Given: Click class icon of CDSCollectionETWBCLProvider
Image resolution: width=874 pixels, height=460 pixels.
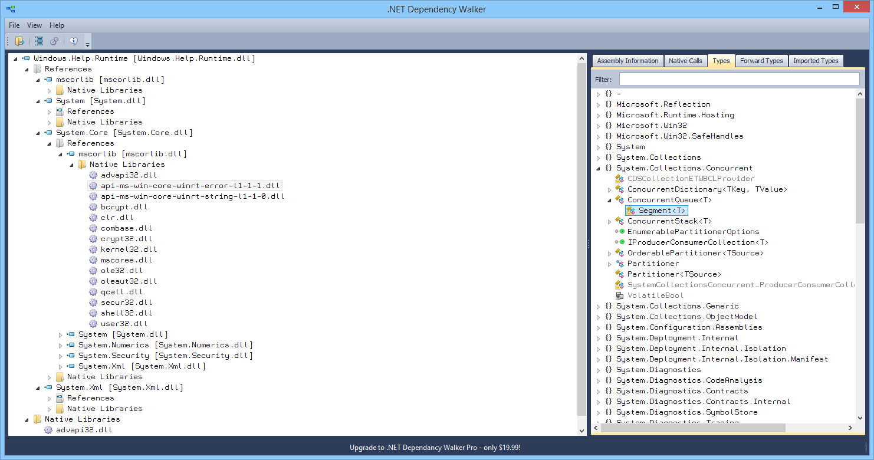Looking at the screenshot, I should pos(620,179).
